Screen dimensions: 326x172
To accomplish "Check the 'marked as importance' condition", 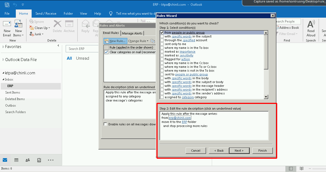I will pyautogui.click(x=162, y=52).
